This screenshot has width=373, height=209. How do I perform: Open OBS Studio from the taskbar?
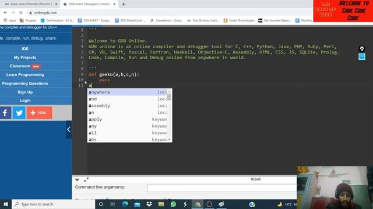[209, 204]
